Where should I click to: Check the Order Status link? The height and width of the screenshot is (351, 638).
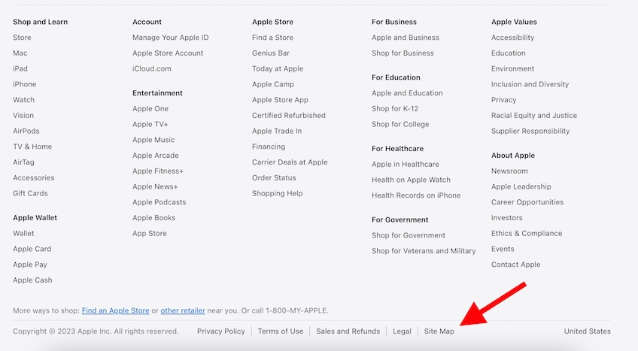point(274,178)
